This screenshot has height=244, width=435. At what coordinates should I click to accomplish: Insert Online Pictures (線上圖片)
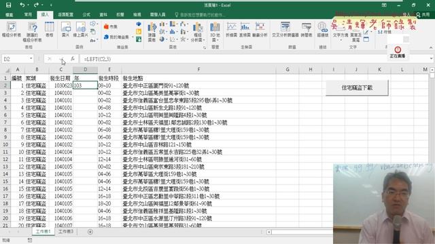[x=80, y=29]
